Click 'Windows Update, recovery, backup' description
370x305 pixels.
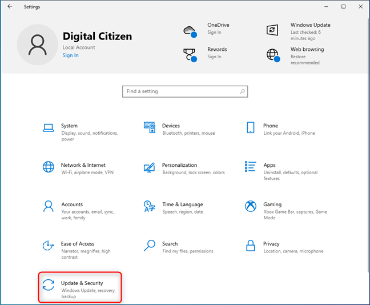point(89,294)
